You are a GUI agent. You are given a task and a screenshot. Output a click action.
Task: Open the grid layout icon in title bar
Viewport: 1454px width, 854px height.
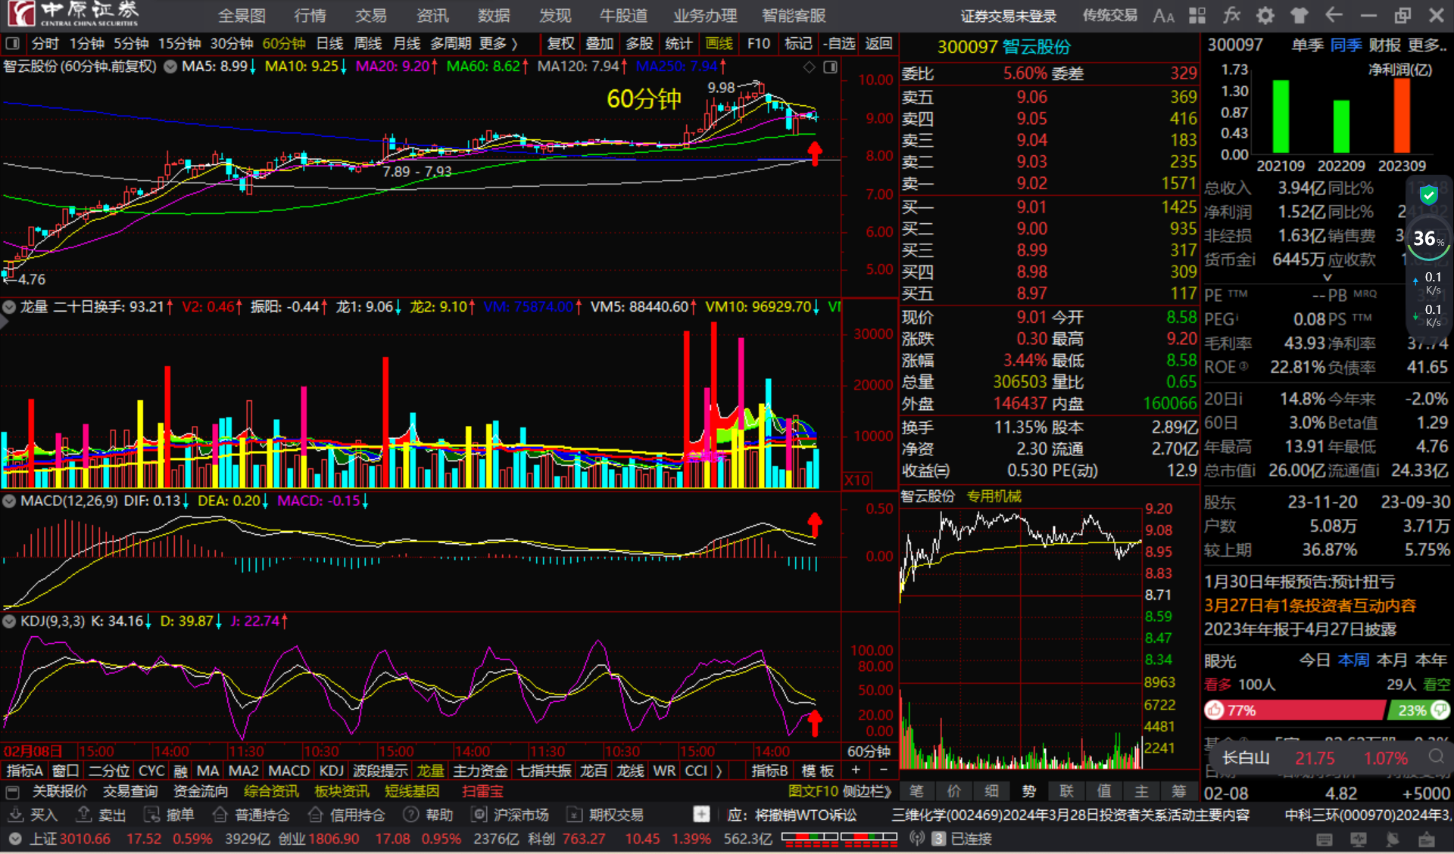tap(1197, 15)
